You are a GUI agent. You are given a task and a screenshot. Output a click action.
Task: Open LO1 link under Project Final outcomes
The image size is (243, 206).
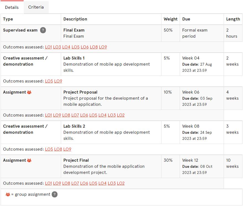click(48, 183)
